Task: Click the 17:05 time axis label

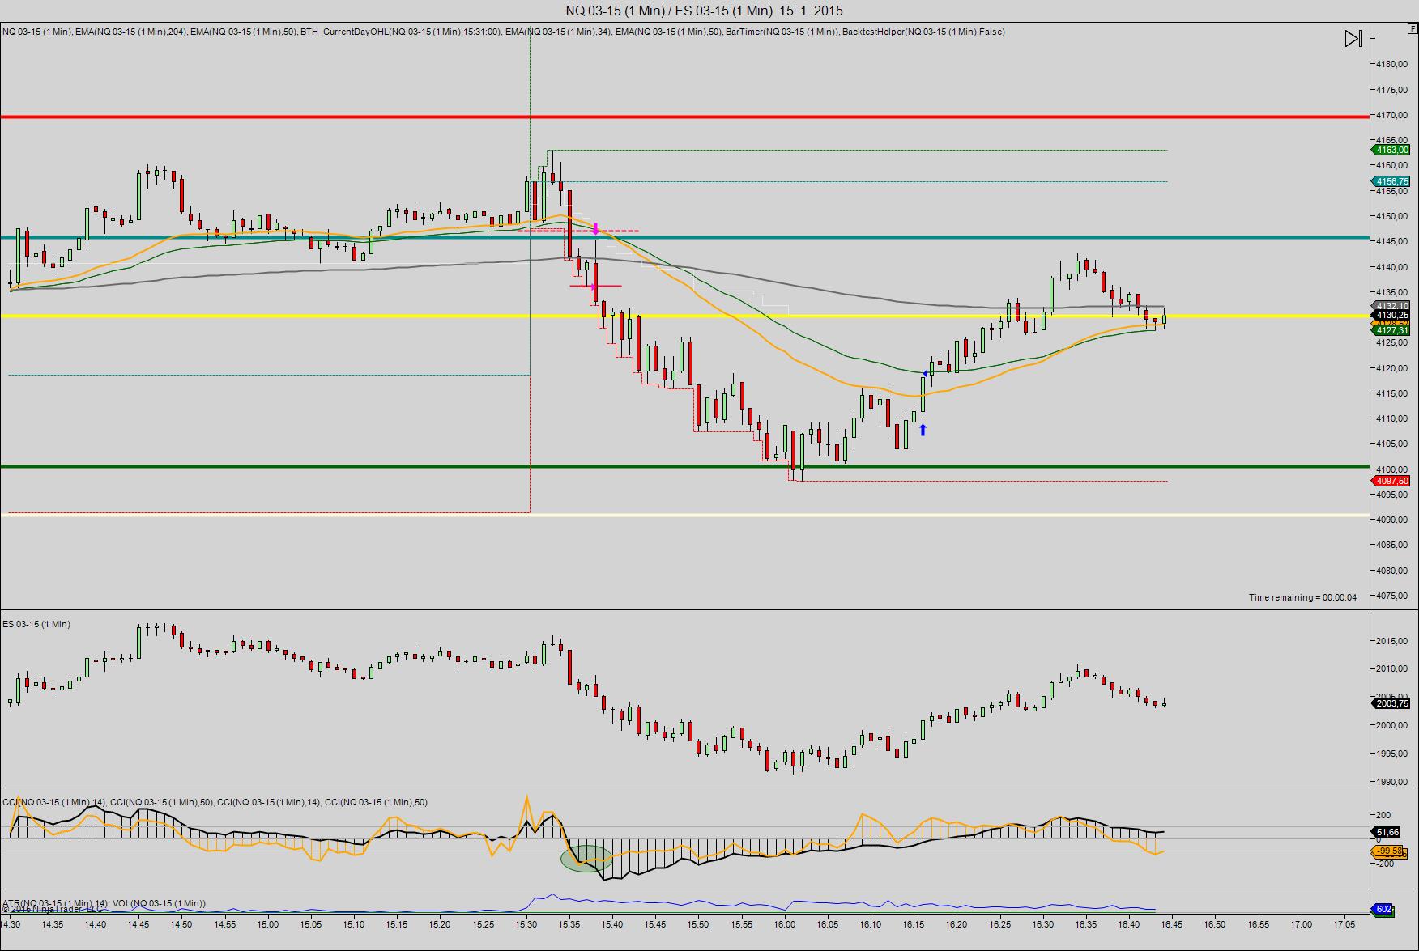Action: pos(1344,924)
